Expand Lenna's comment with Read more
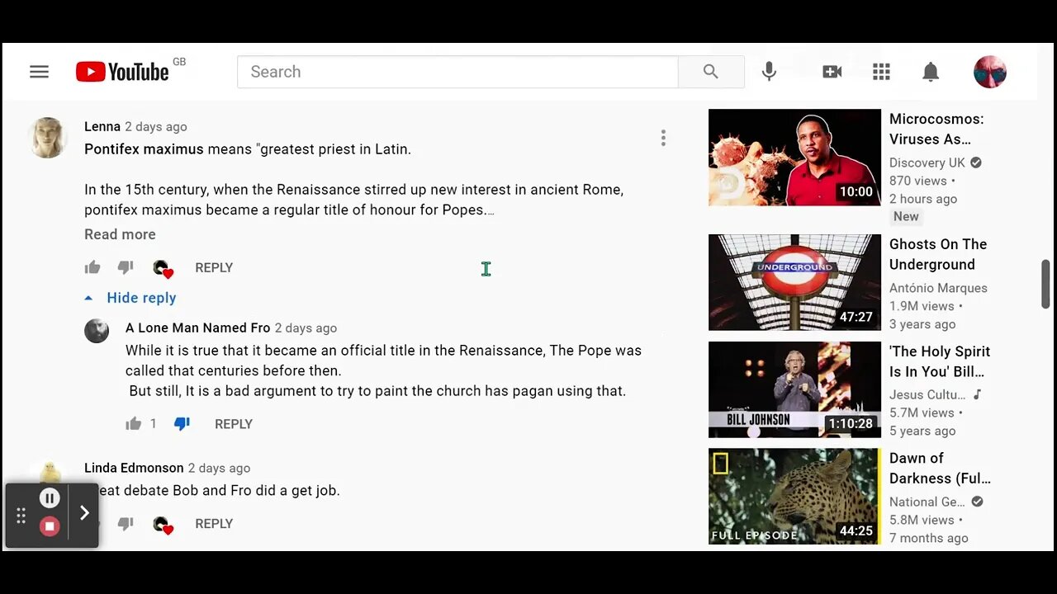 tap(120, 234)
